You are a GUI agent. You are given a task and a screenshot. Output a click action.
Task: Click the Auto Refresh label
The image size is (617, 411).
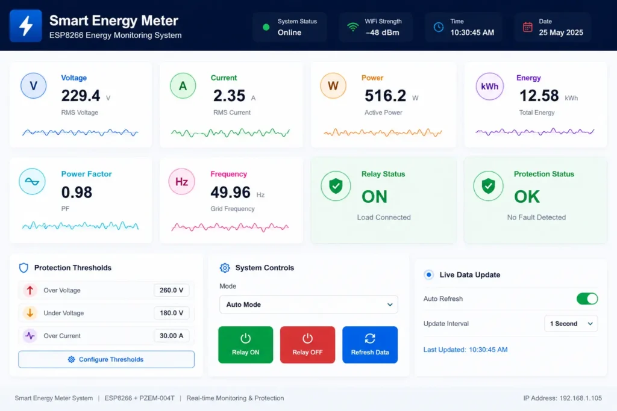pos(443,298)
